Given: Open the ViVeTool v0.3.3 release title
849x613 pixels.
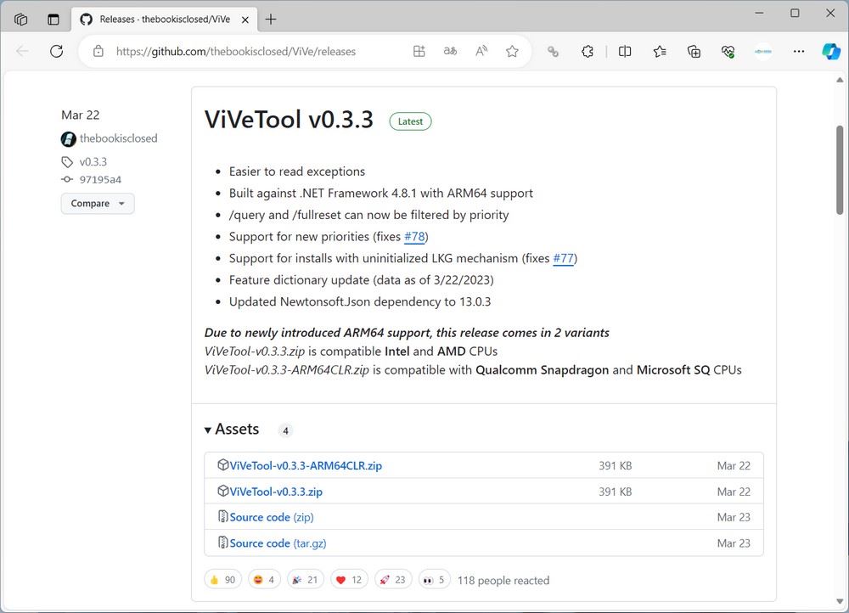Looking at the screenshot, I should click(x=289, y=120).
